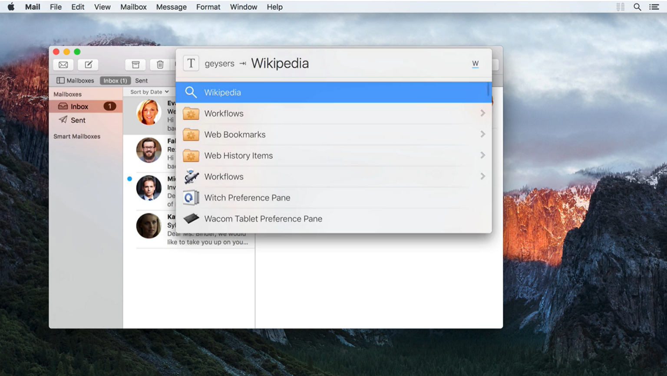Switch to the Sent tab
667x376 pixels.
141,80
